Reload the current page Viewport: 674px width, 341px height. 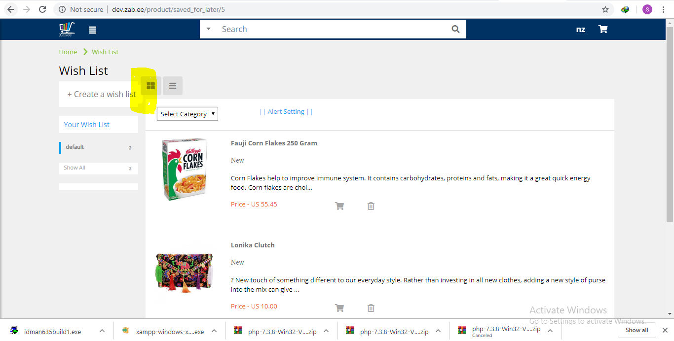pos(42,9)
